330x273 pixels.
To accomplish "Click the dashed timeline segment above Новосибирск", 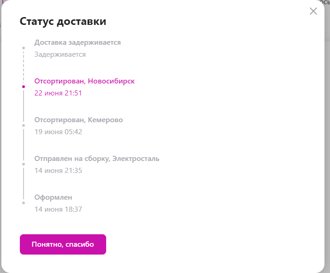I will click(x=24, y=67).
